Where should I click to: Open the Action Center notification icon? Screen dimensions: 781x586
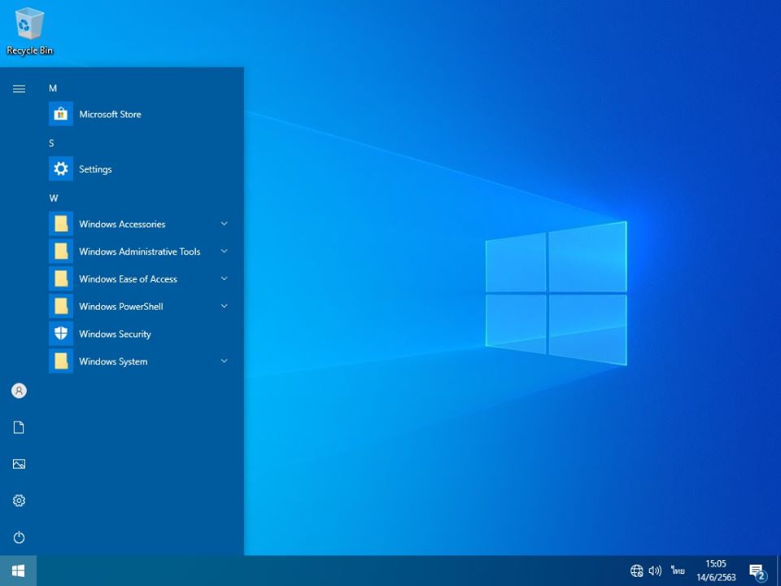[757, 572]
